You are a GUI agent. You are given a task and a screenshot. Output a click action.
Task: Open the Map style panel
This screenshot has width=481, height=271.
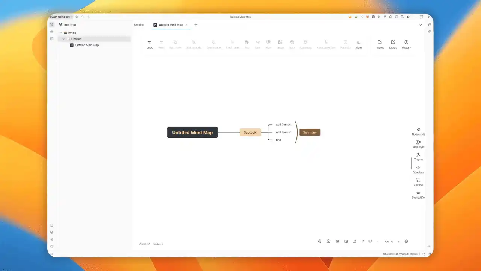[418, 144]
